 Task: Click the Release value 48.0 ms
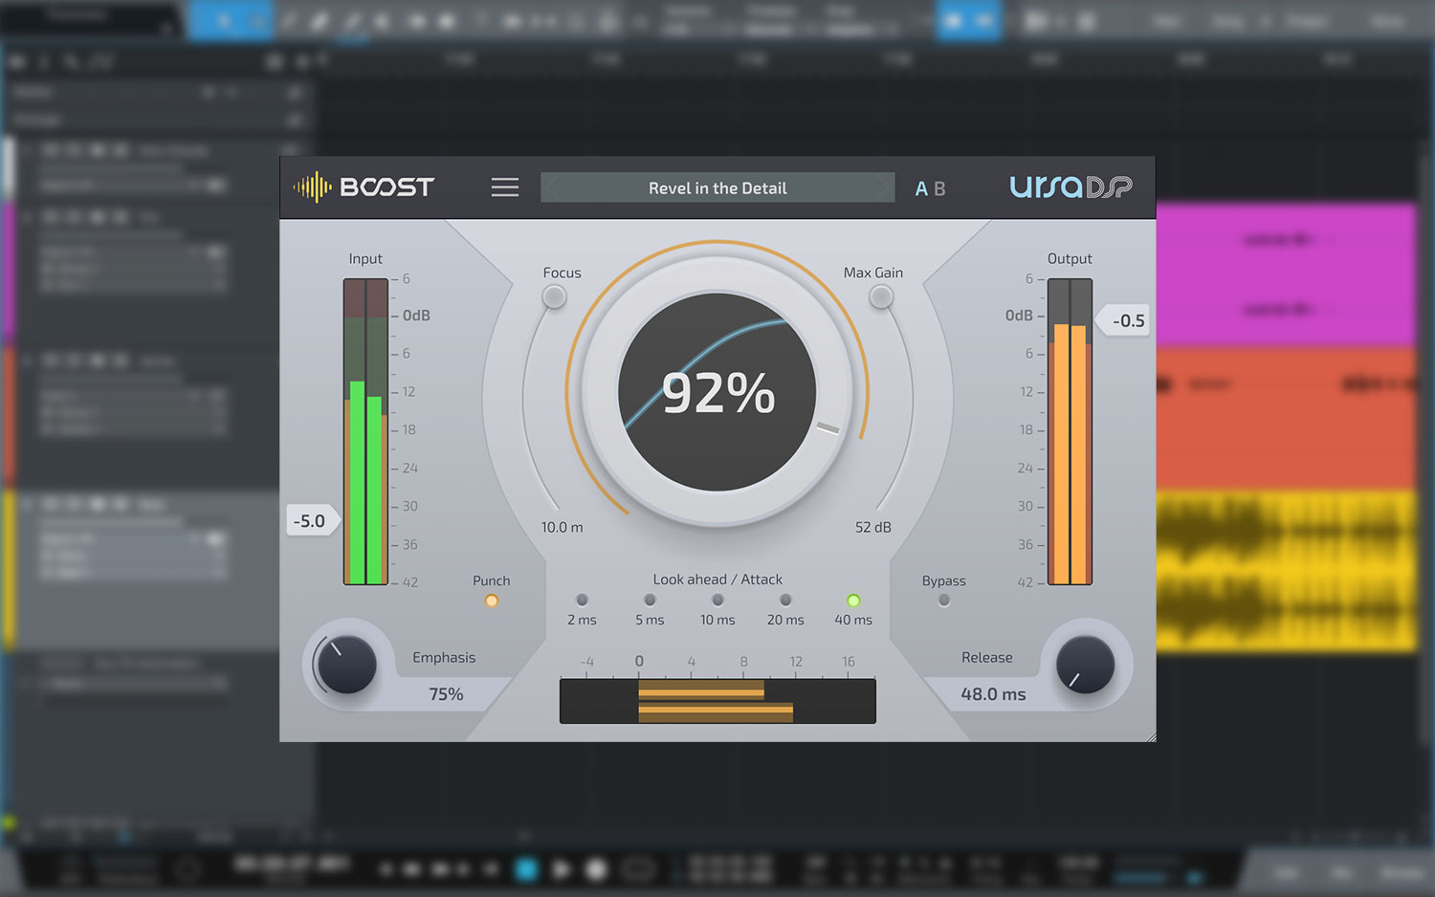993,694
